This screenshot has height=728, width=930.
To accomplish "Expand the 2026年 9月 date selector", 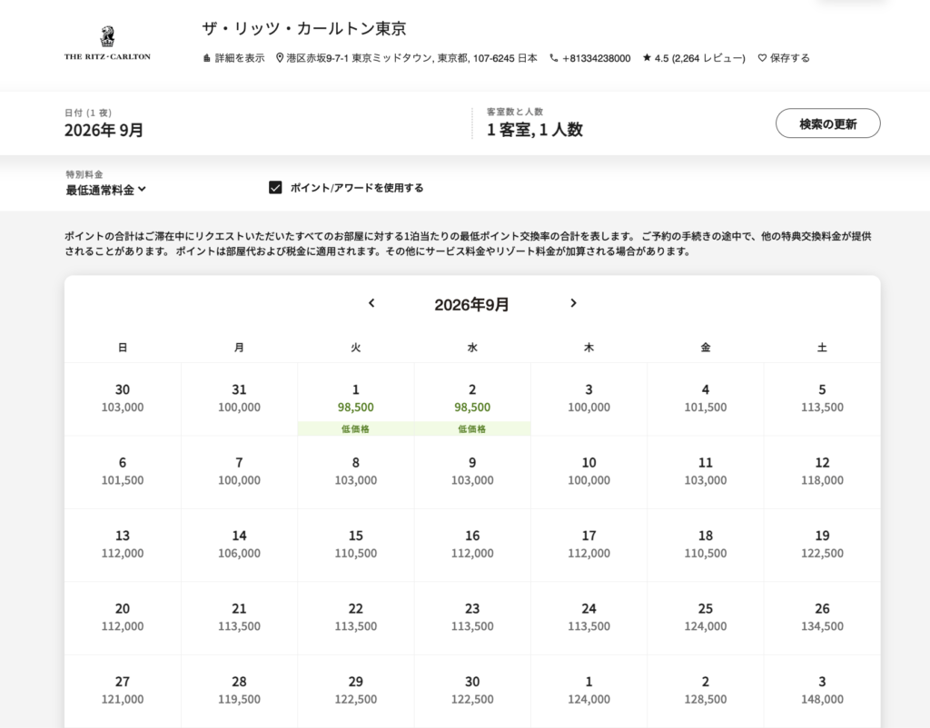I will (x=104, y=130).
